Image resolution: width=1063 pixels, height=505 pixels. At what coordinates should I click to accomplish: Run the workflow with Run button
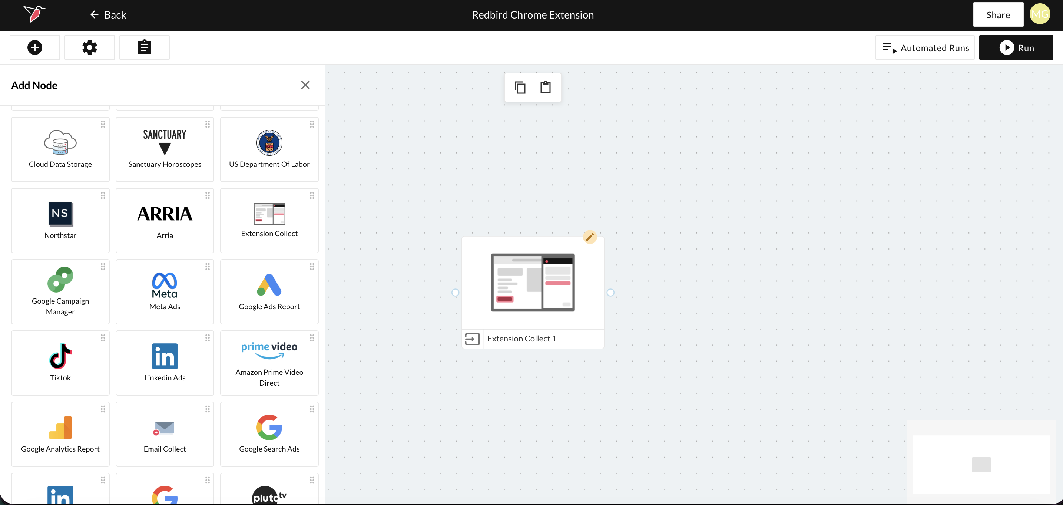(1016, 48)
